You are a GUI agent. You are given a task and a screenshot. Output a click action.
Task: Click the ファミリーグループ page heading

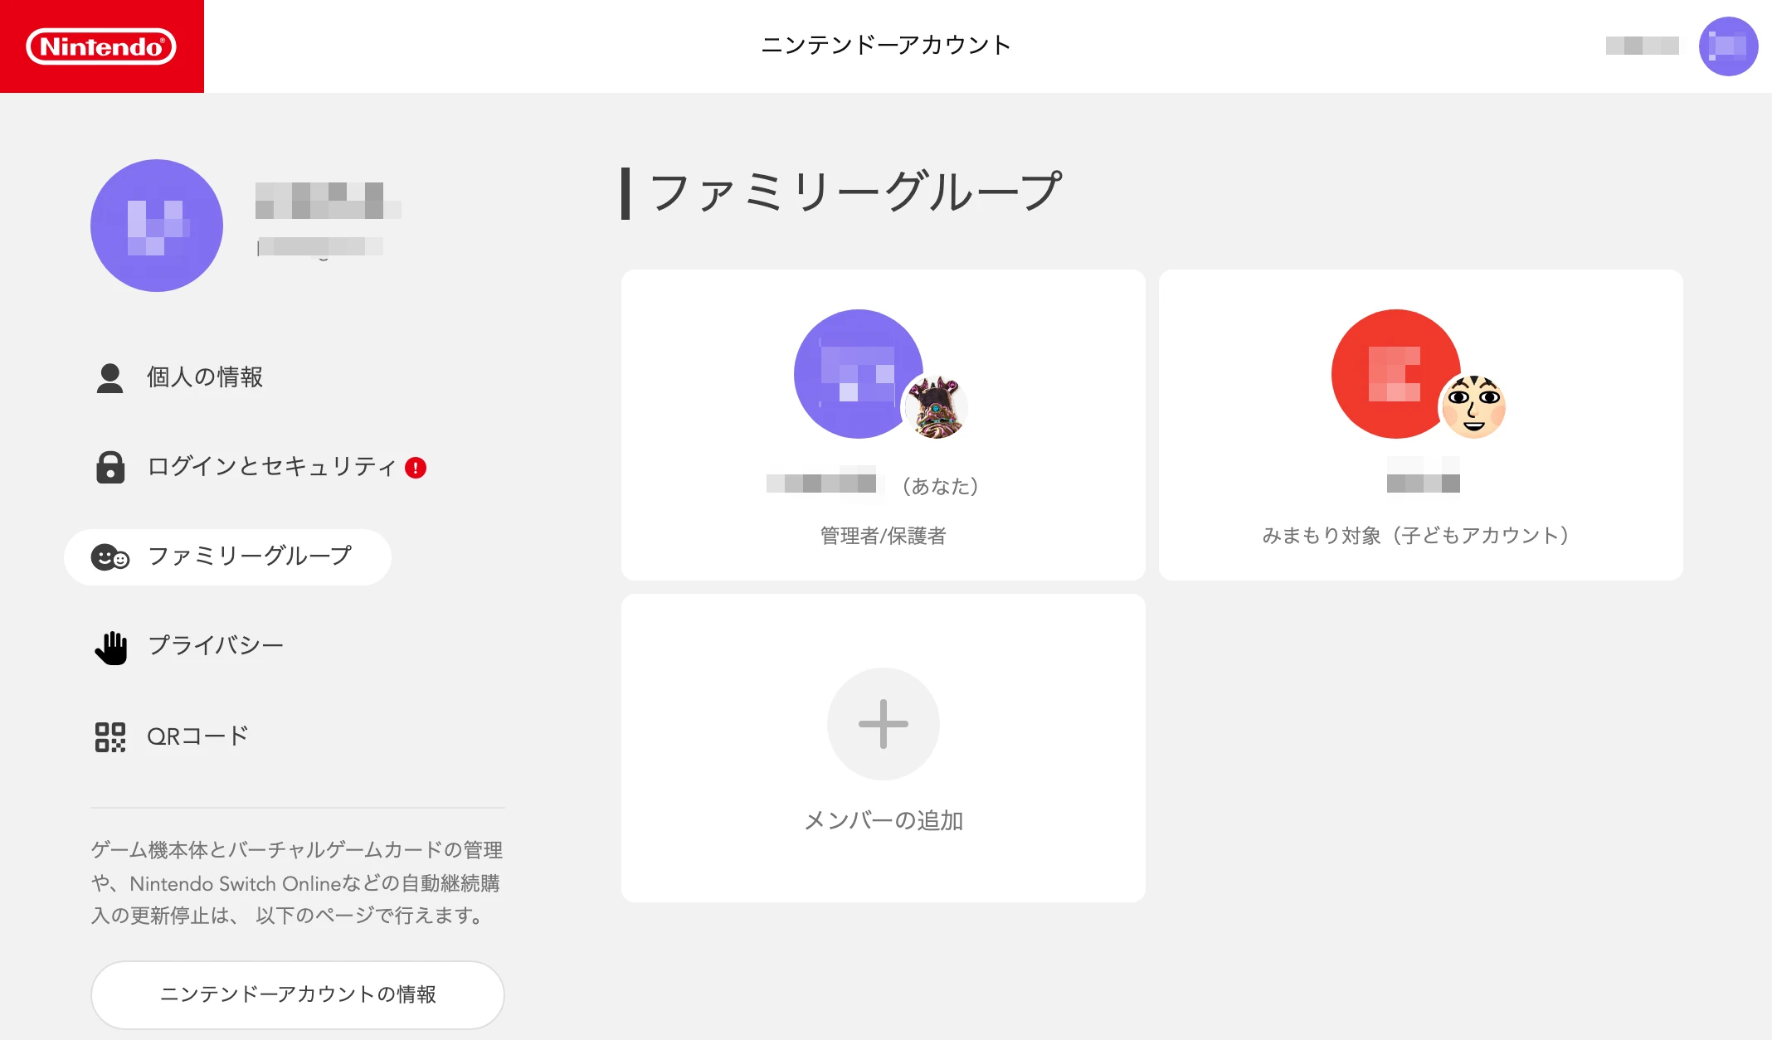point(855,192)
